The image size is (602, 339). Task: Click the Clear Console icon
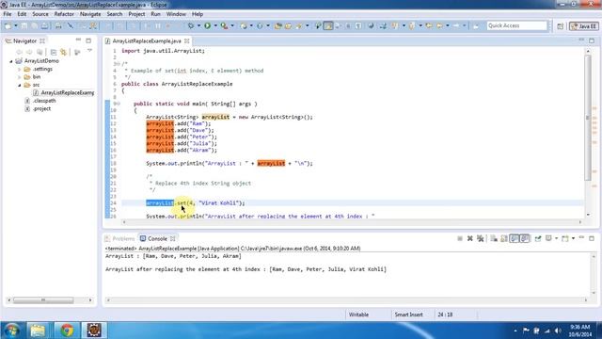[x=494, y=238]
